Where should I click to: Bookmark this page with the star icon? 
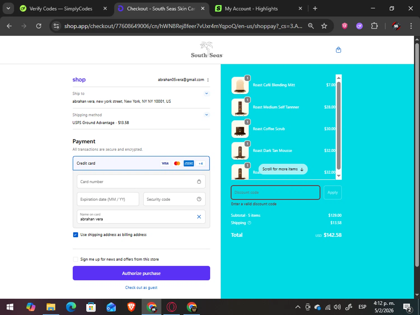click(x=324, y=26)
